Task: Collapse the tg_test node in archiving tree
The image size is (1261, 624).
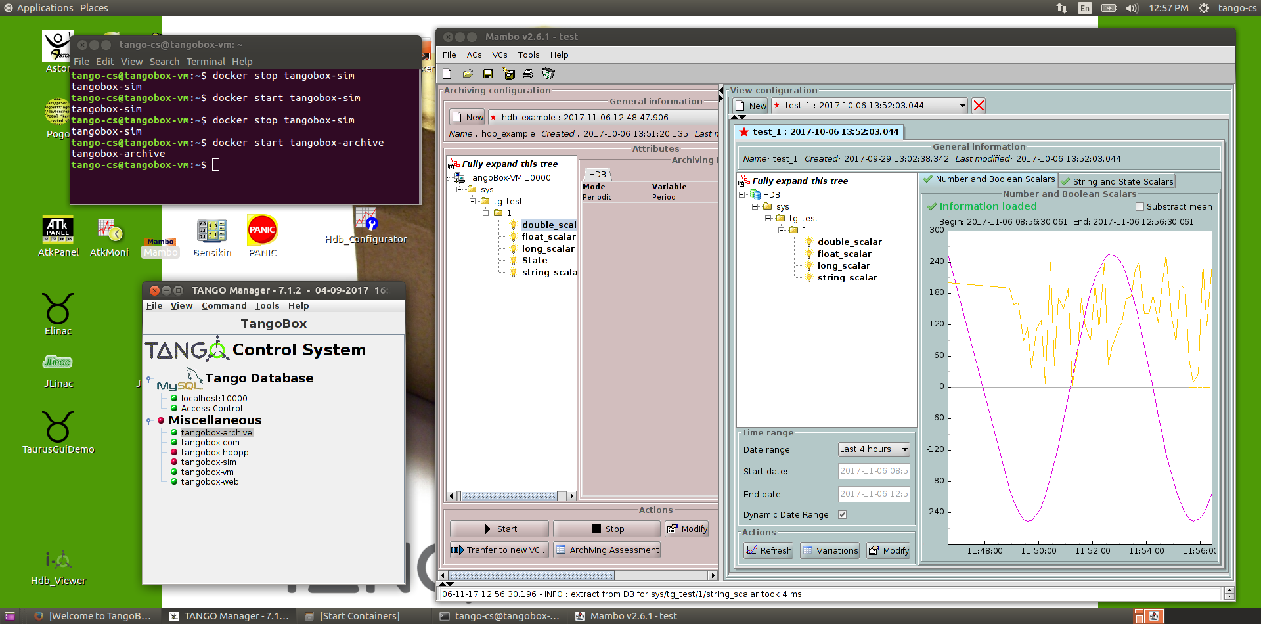Action: point(473,202)
